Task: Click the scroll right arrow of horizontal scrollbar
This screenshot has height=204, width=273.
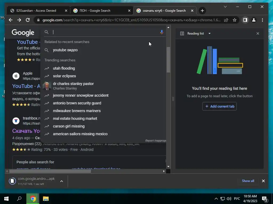Action: point(164,171)
